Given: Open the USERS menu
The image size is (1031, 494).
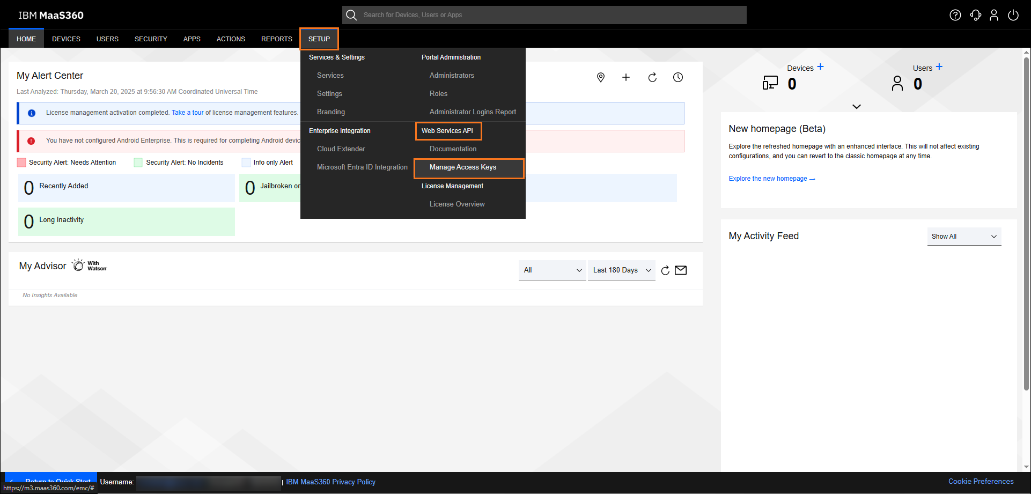Looking at the screenshot, I should point(107,39).
